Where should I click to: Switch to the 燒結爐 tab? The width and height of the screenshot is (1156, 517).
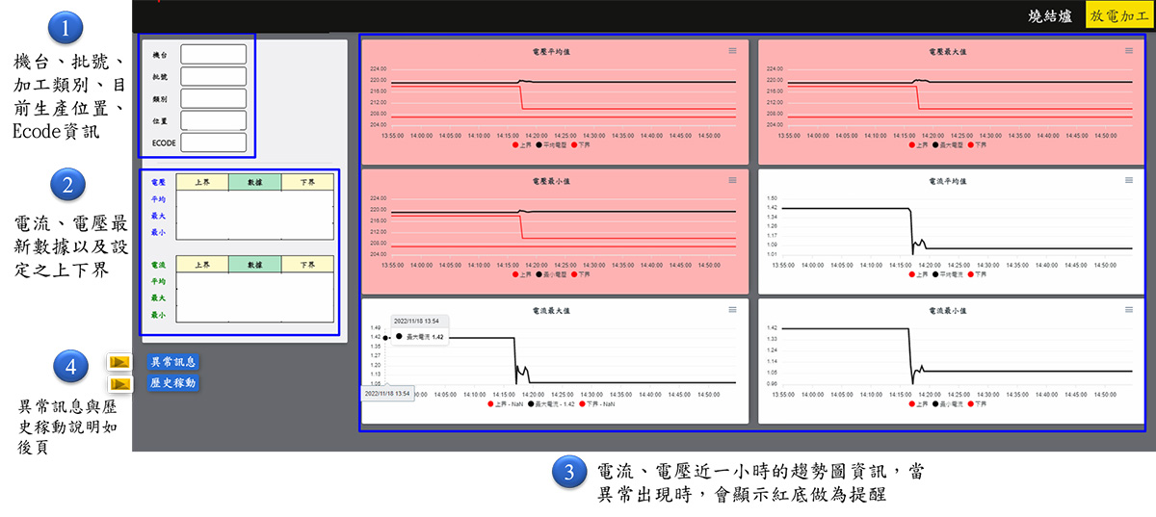(1051, 15)
